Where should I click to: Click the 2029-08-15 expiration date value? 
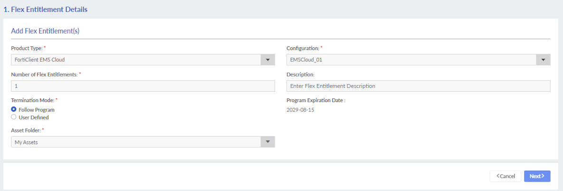(x=300, y=110)
